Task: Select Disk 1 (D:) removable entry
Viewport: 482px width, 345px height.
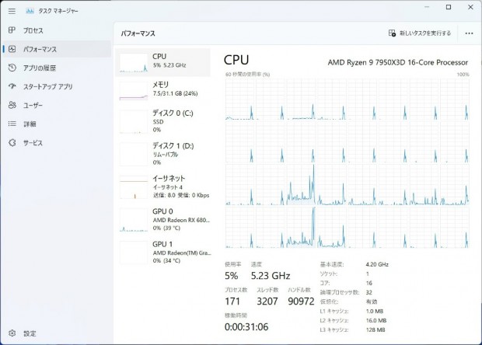Action: click(163, 152)
